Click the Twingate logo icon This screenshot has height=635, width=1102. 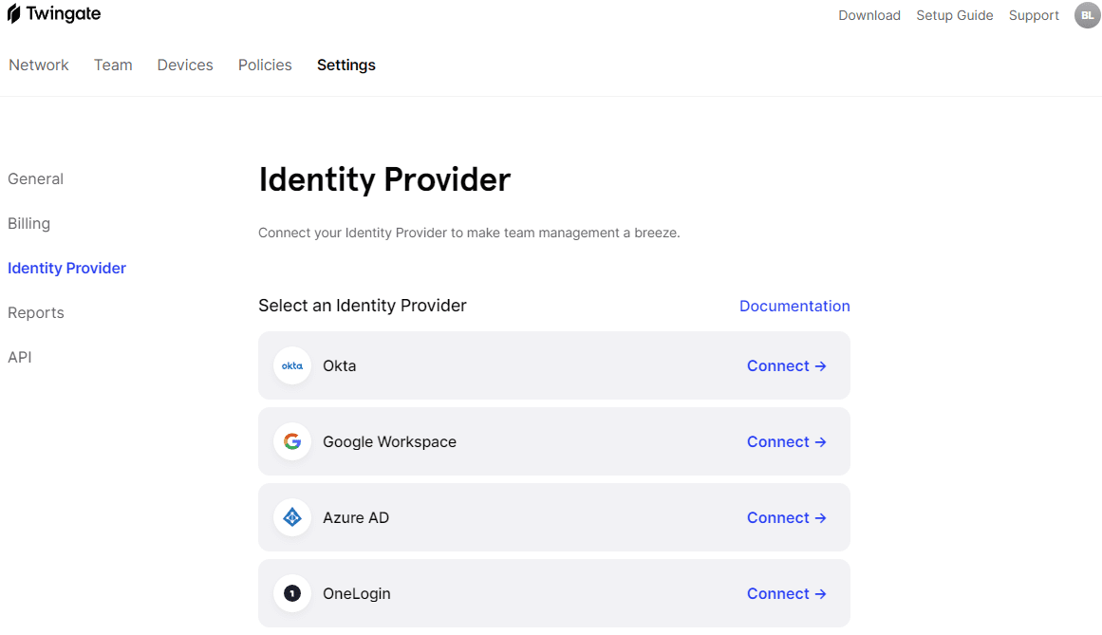coord(14,14)
